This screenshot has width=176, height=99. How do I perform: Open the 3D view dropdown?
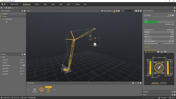pyautogui.click(x=127, y=11)
